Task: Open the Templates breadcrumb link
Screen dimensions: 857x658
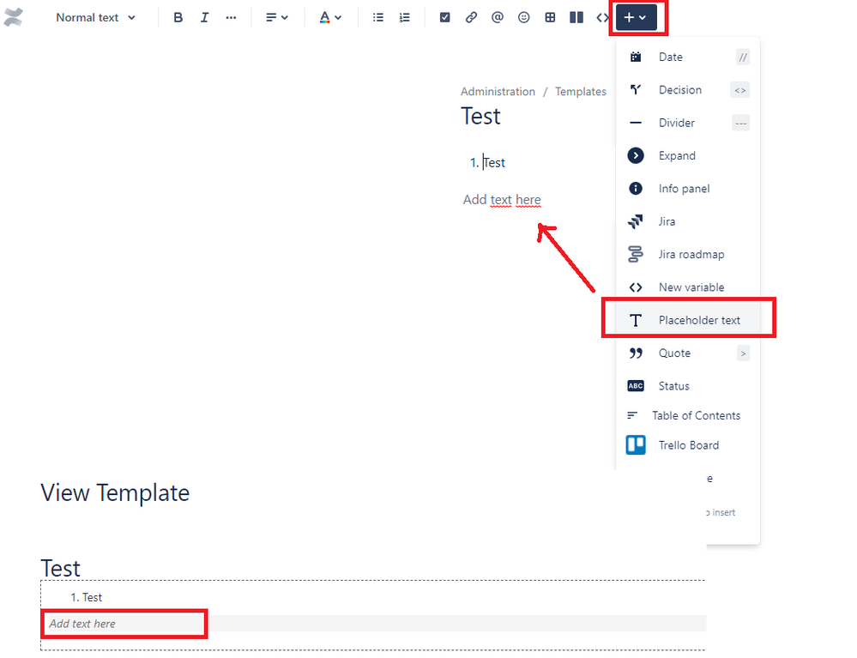Action: (580, 91)
